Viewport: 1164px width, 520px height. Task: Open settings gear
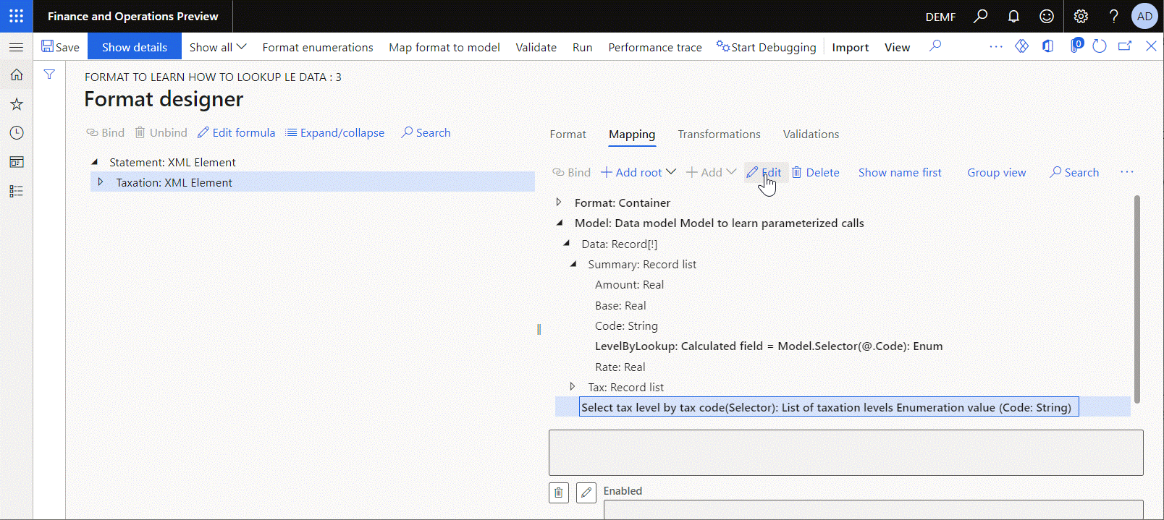click(x=1081, y=16)
